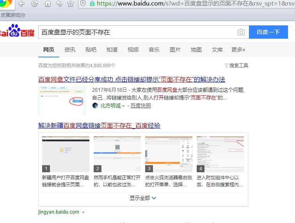Click 北方明诚 source avatar icon

[x=95, y=105]
